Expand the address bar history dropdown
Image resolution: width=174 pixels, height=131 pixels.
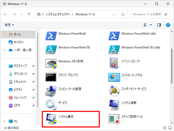(114, 15)
